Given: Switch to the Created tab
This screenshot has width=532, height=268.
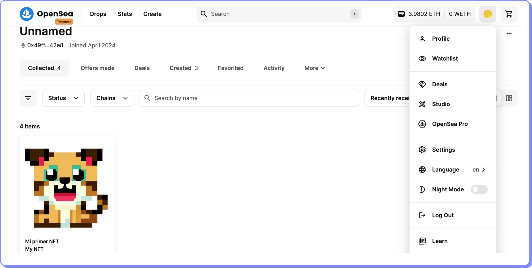Looking at the screenshot, I should tap(183, 68).
